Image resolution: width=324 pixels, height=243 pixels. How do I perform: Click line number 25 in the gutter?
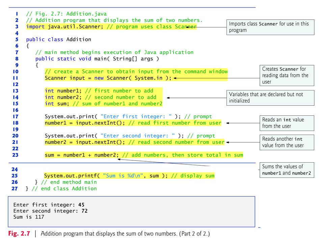click(x=15, y=175)
